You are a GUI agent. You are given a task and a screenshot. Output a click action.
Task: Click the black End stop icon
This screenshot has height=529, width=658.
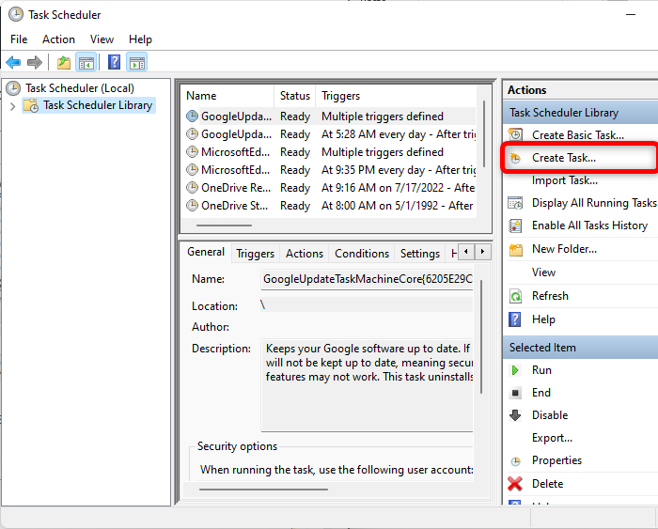pyautogui.click(x=515, y=393)
